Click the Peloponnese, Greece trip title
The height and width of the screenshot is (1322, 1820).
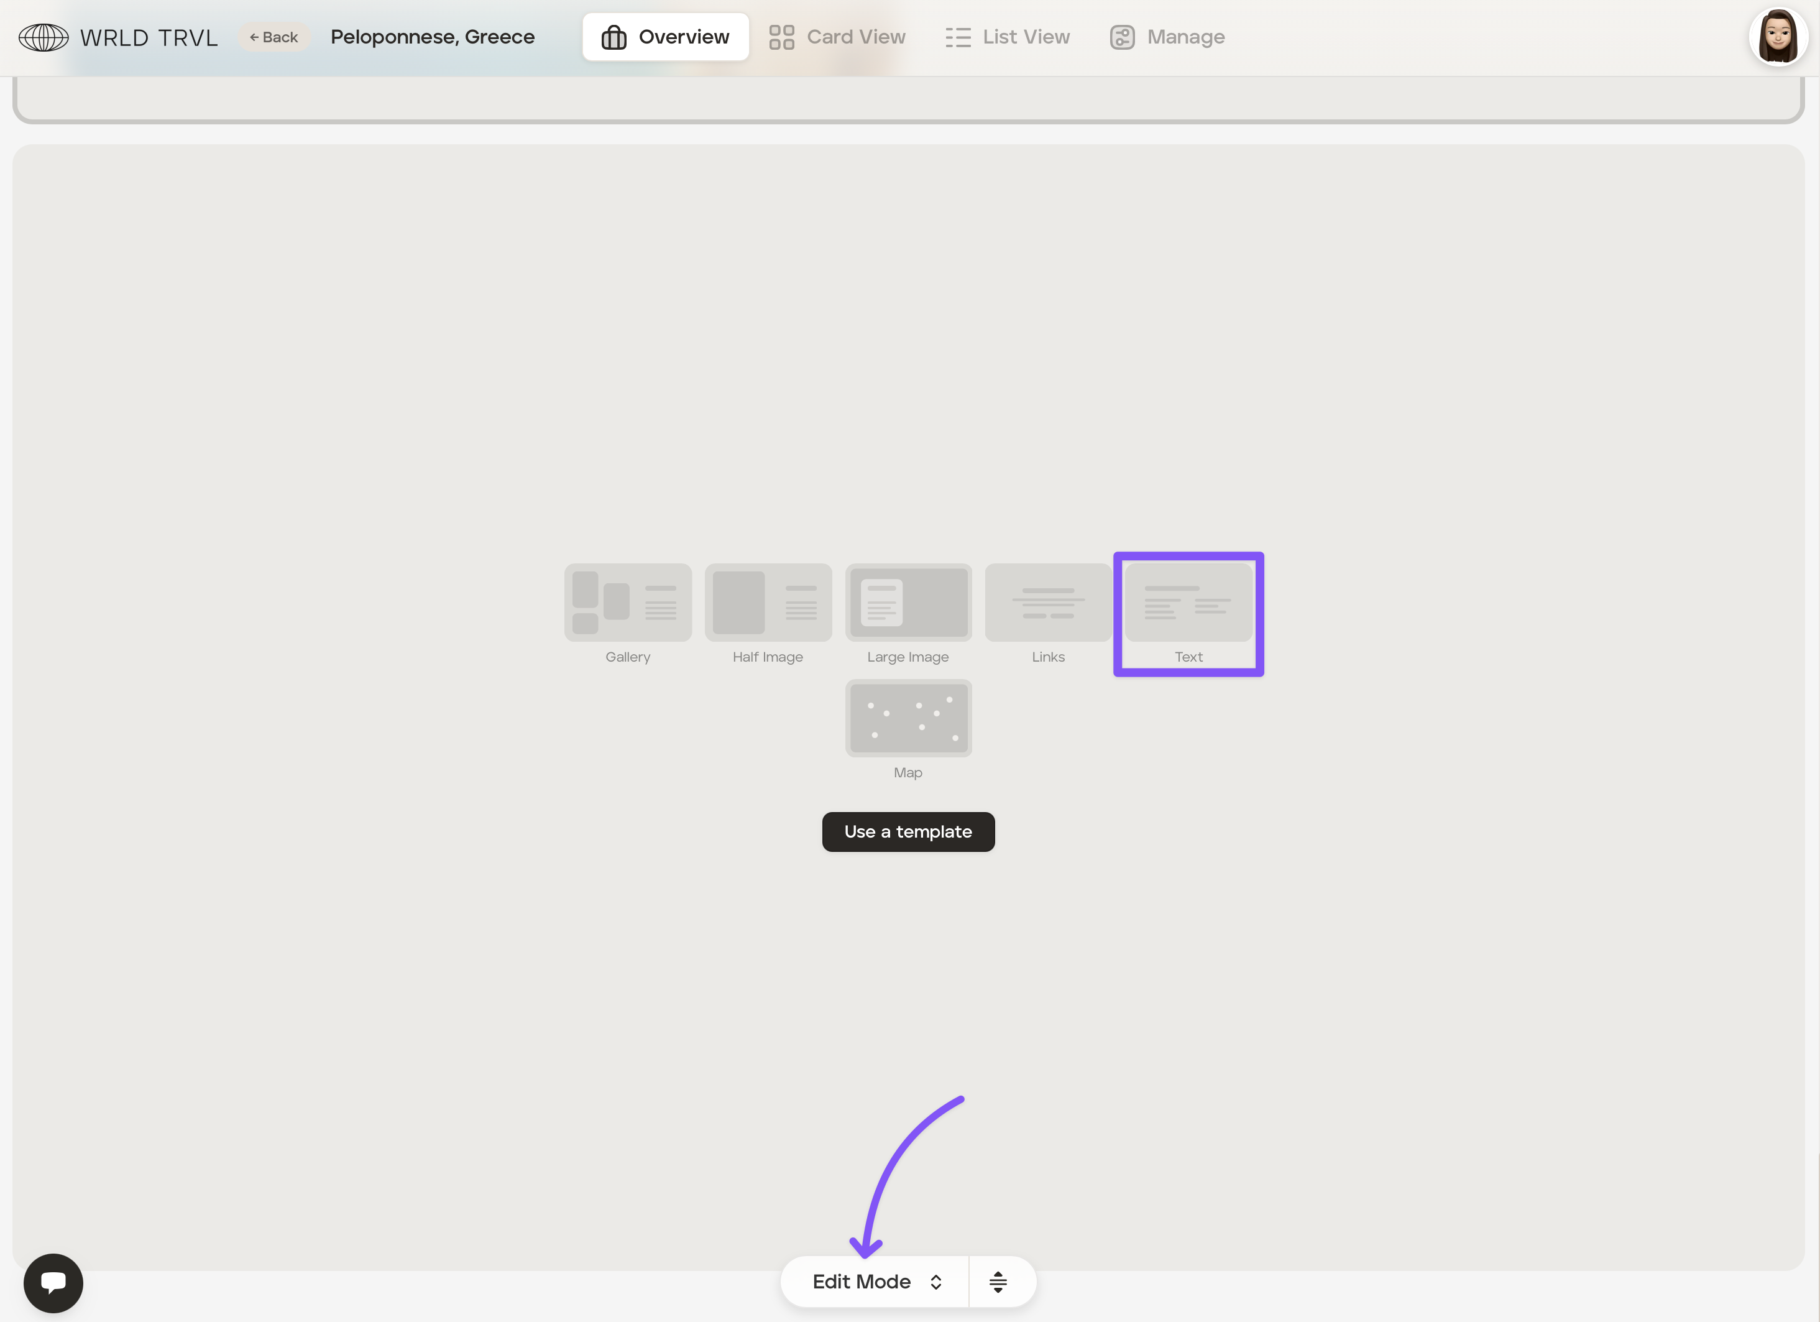coord(433,37)
